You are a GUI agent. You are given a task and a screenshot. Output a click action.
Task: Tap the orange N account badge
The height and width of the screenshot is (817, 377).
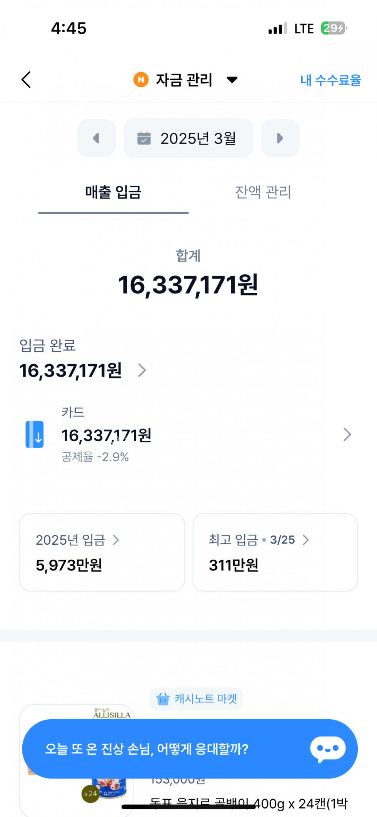[141, 80]
